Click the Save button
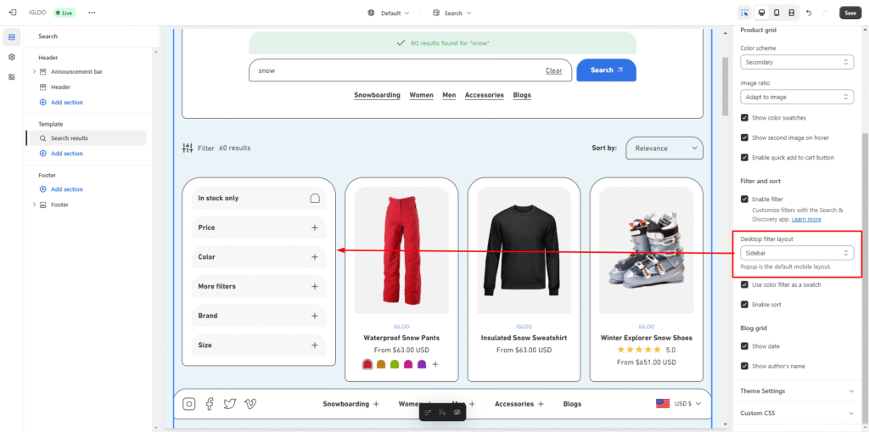The image size is (869, 432). tap(849, 13)
